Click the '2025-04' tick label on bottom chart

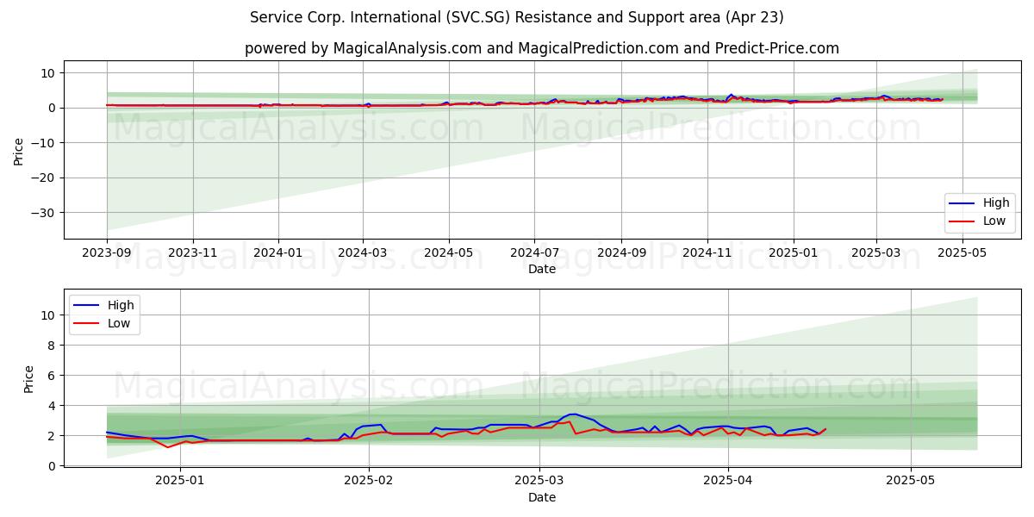(x=728, y=481)
